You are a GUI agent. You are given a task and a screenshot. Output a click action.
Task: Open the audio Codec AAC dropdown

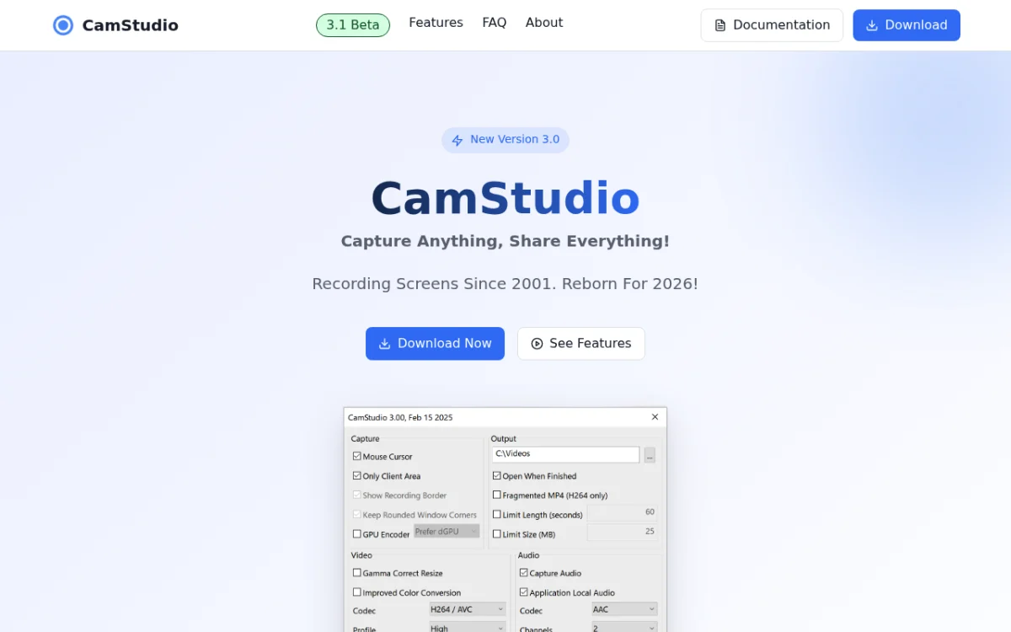(x=623, y=609)
